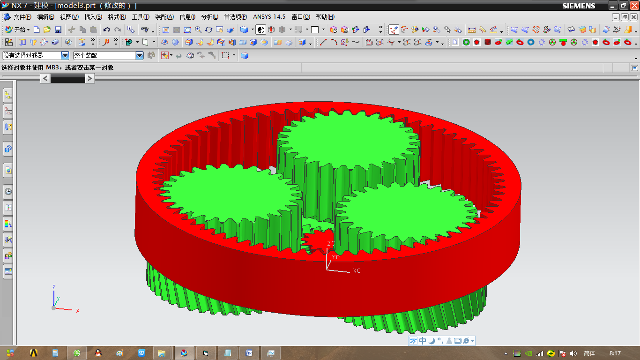Image resolution: width=640 pixels, height=360 pixels.
Task: Click the red cylinder gear toolbar icon
Action: [x=488, y=42]
